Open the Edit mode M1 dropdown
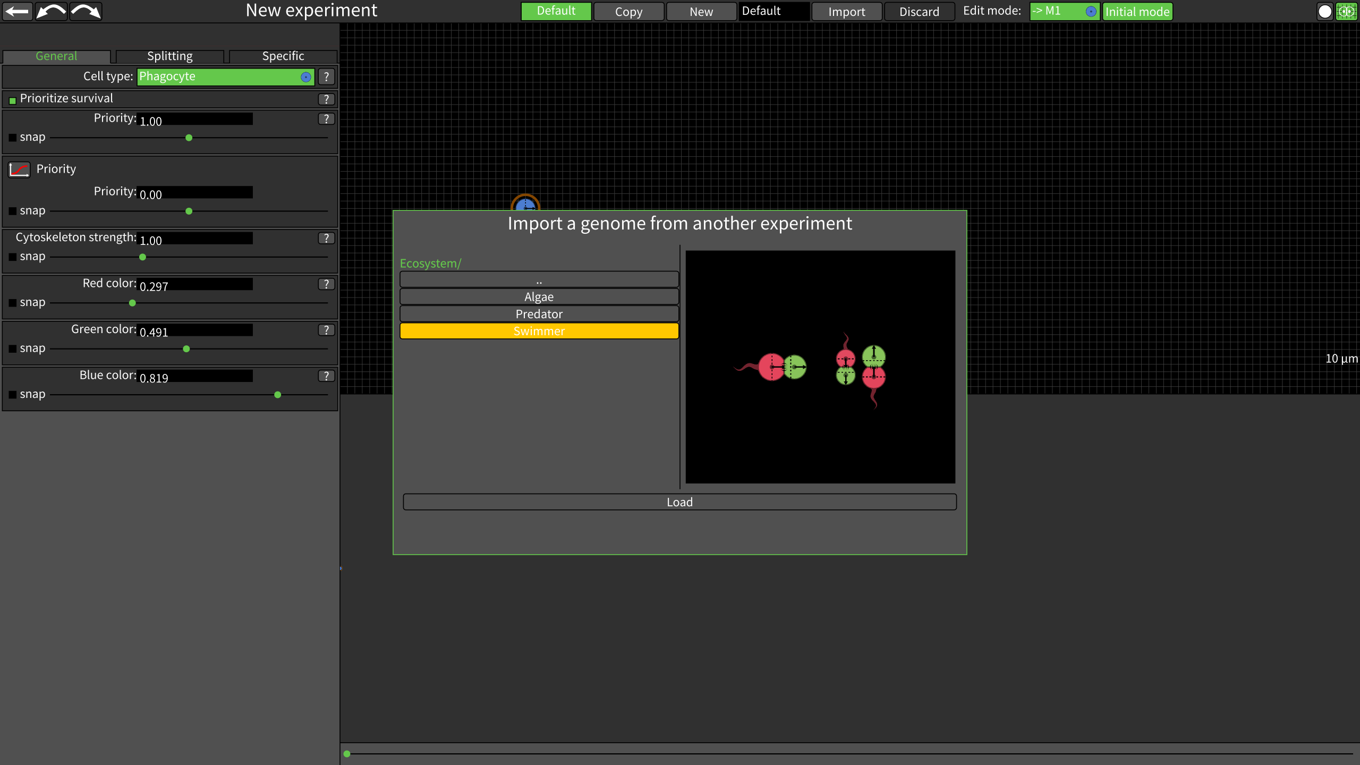1360x765 pixels. [1065, 11]
